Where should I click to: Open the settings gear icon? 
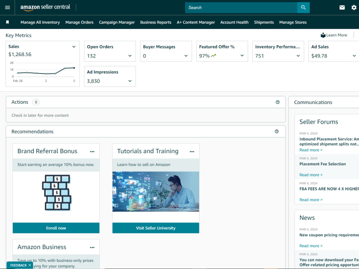click(x=354, y=7)
